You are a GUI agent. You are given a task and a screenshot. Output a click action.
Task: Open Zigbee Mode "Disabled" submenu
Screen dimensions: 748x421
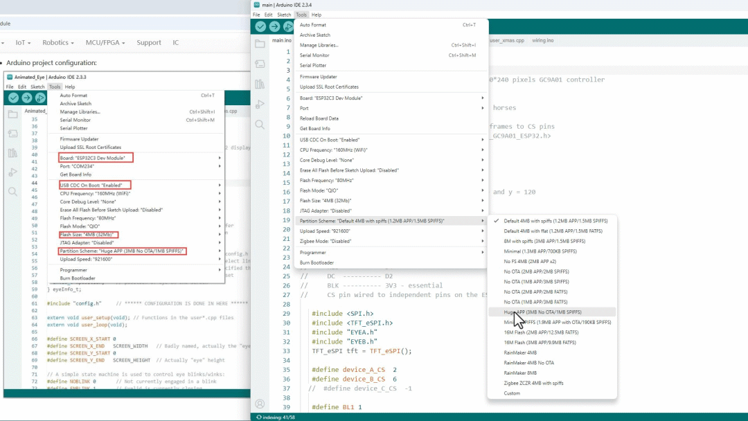(391, 241)
